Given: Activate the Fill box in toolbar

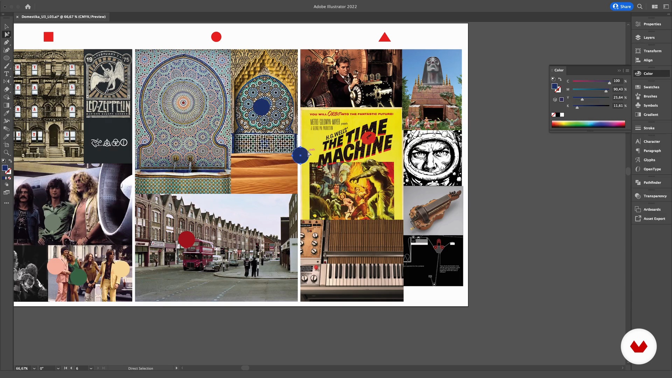Looking at the screenshot, I should click(5, 168).
